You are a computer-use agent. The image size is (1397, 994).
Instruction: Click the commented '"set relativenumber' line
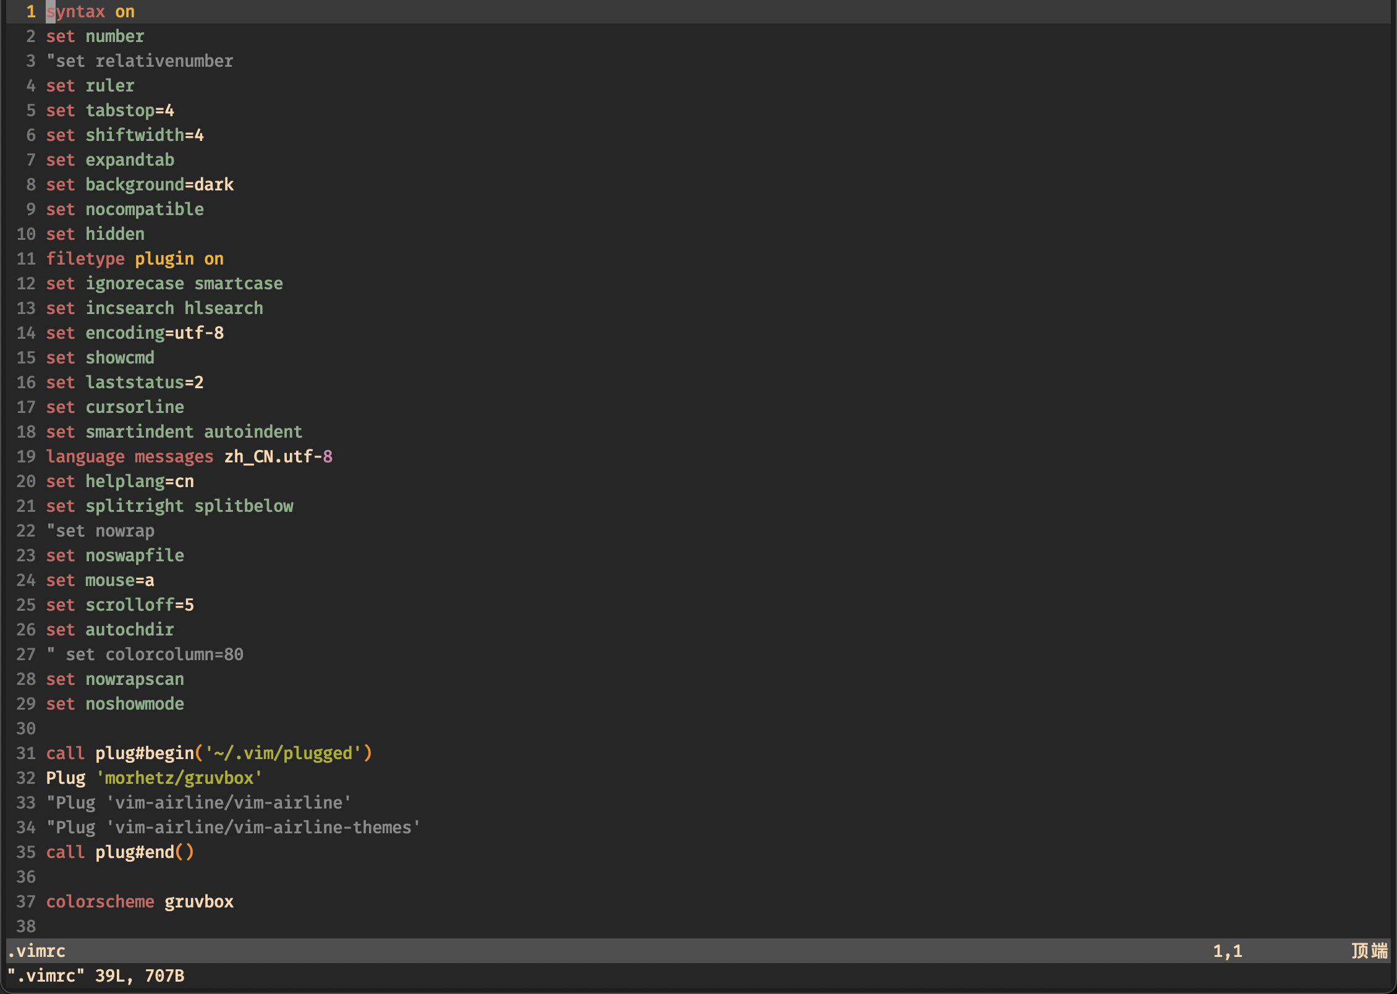pos(140,61)
